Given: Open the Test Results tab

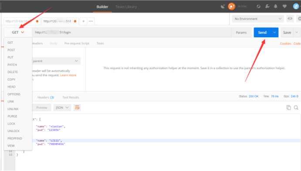Looking at the screenshot, I should point(71,97).
